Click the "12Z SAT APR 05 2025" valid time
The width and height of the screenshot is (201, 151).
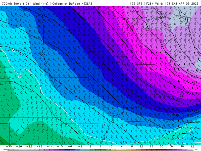pyautogui.click(x=182, y=4)
